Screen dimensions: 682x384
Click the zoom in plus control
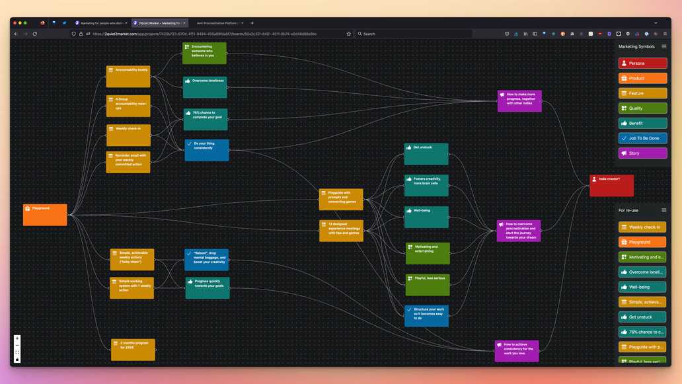17,338
